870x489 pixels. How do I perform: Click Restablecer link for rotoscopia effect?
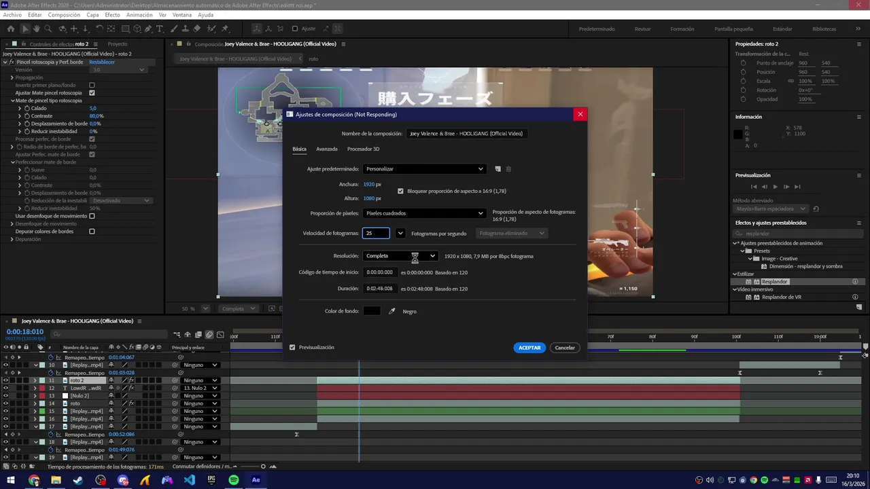[x=102, y=62]
